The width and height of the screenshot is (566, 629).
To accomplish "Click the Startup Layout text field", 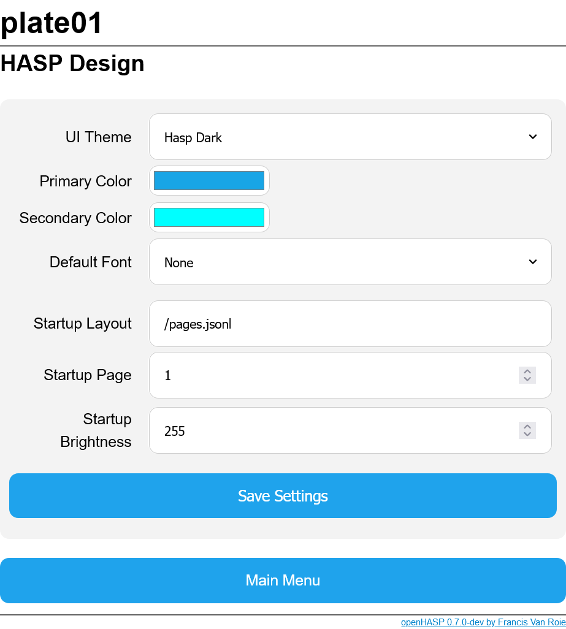I will 350,324.
